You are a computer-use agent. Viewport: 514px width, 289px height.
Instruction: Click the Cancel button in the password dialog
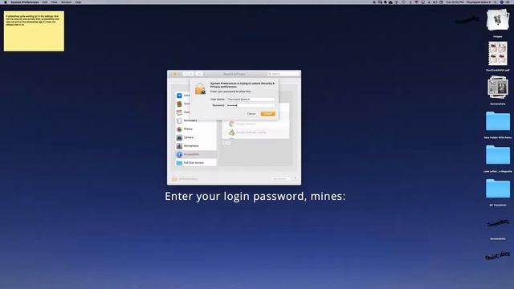click(251, 114)
